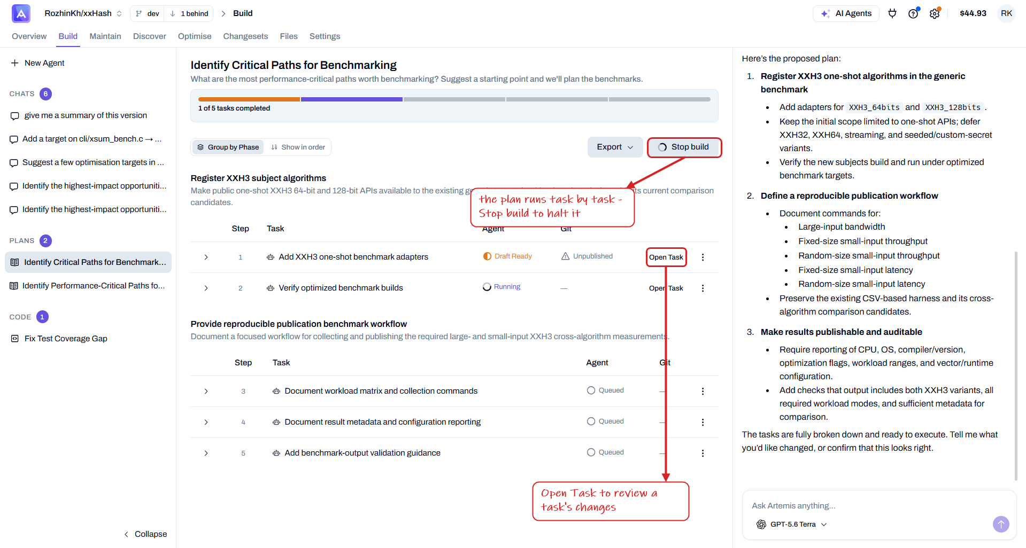The width and height of the screenshot is (1026, 548).
Task: Click the New Agent plus icon
Action: click(x=14, y=63)
